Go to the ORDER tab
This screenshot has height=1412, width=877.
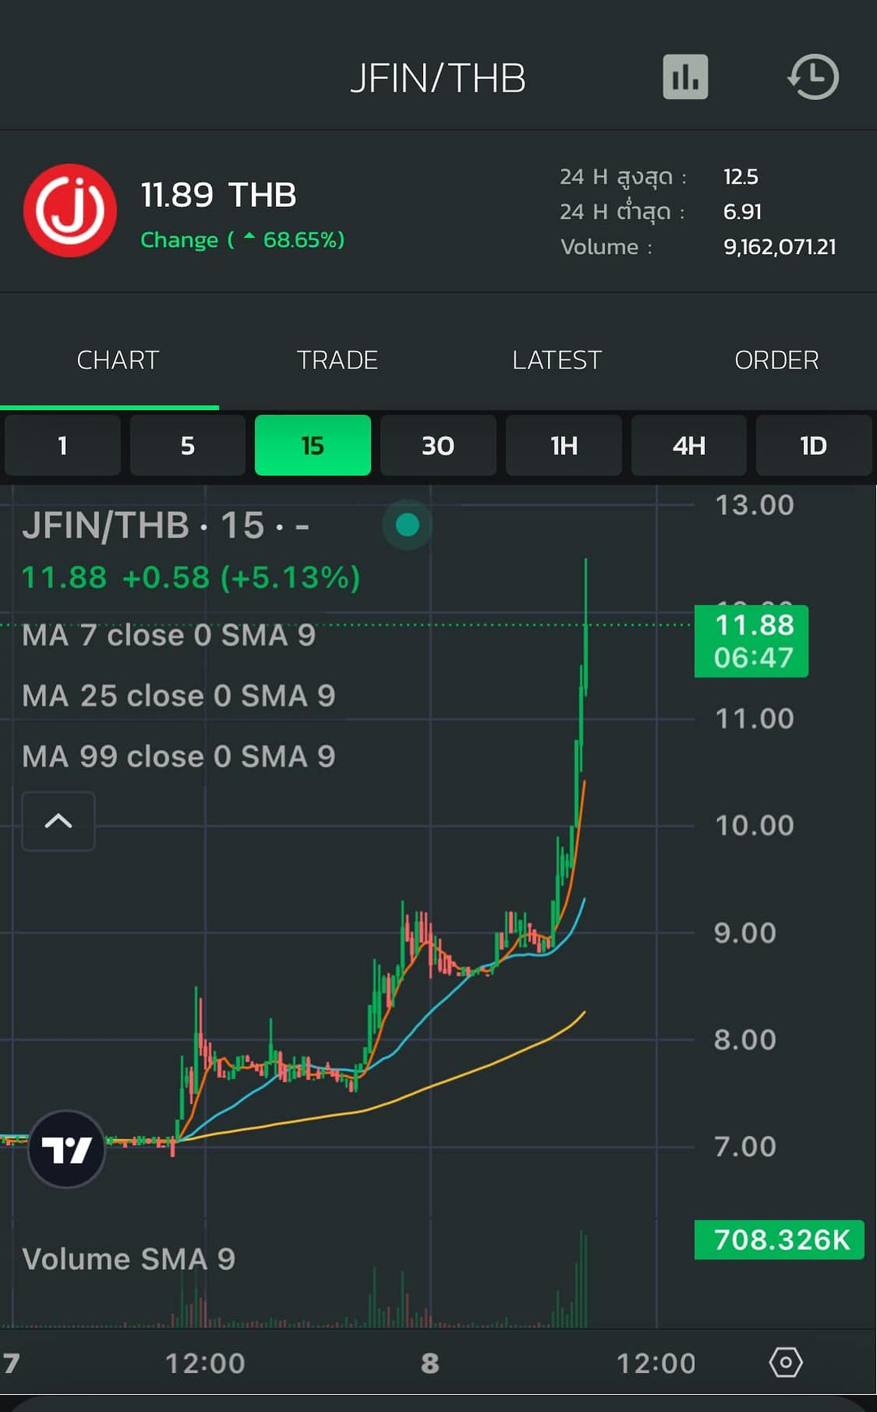coord(775,360)
